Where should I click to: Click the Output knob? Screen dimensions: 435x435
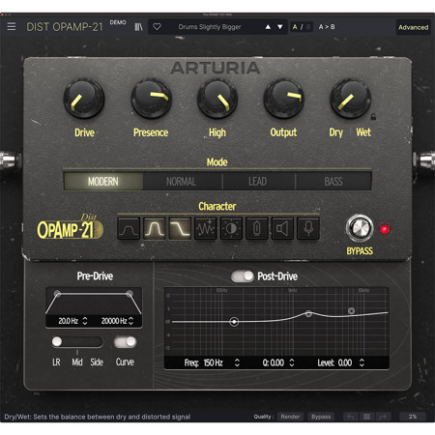point(283,99)
